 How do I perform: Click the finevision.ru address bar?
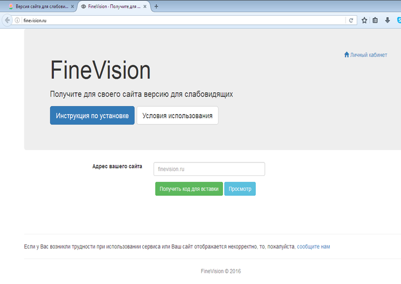pos(183,20)
